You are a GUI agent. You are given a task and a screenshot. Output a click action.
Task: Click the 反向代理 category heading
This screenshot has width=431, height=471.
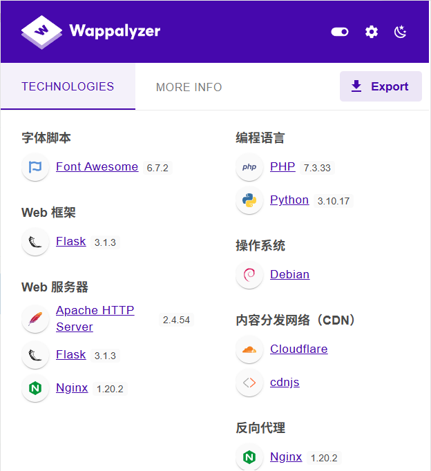point(260,428)
